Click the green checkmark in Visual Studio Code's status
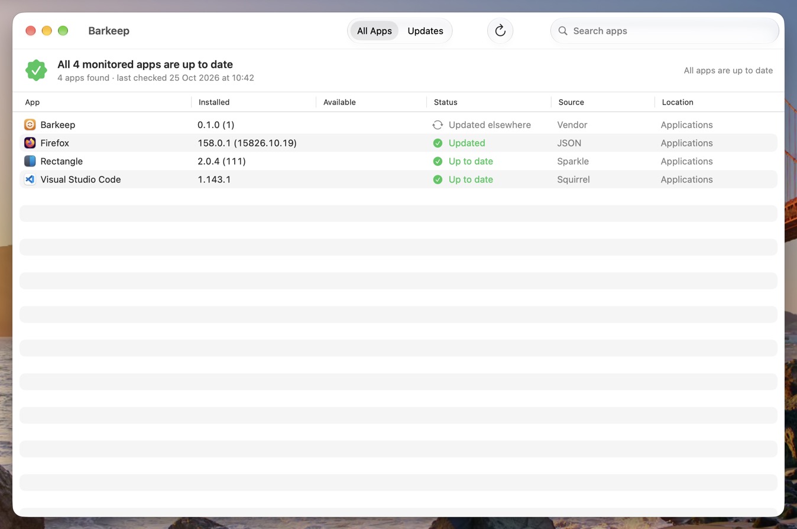 point(438,179)
